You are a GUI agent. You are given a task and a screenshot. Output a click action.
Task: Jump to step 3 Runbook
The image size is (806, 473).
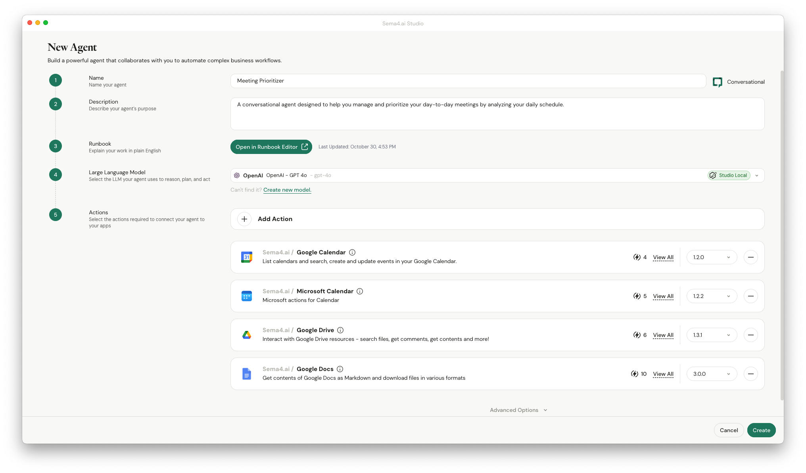click(56, 146)
